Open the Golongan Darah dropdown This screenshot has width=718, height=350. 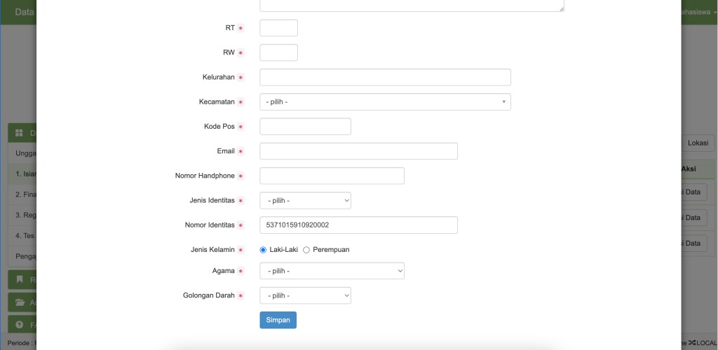pos(305,295)
